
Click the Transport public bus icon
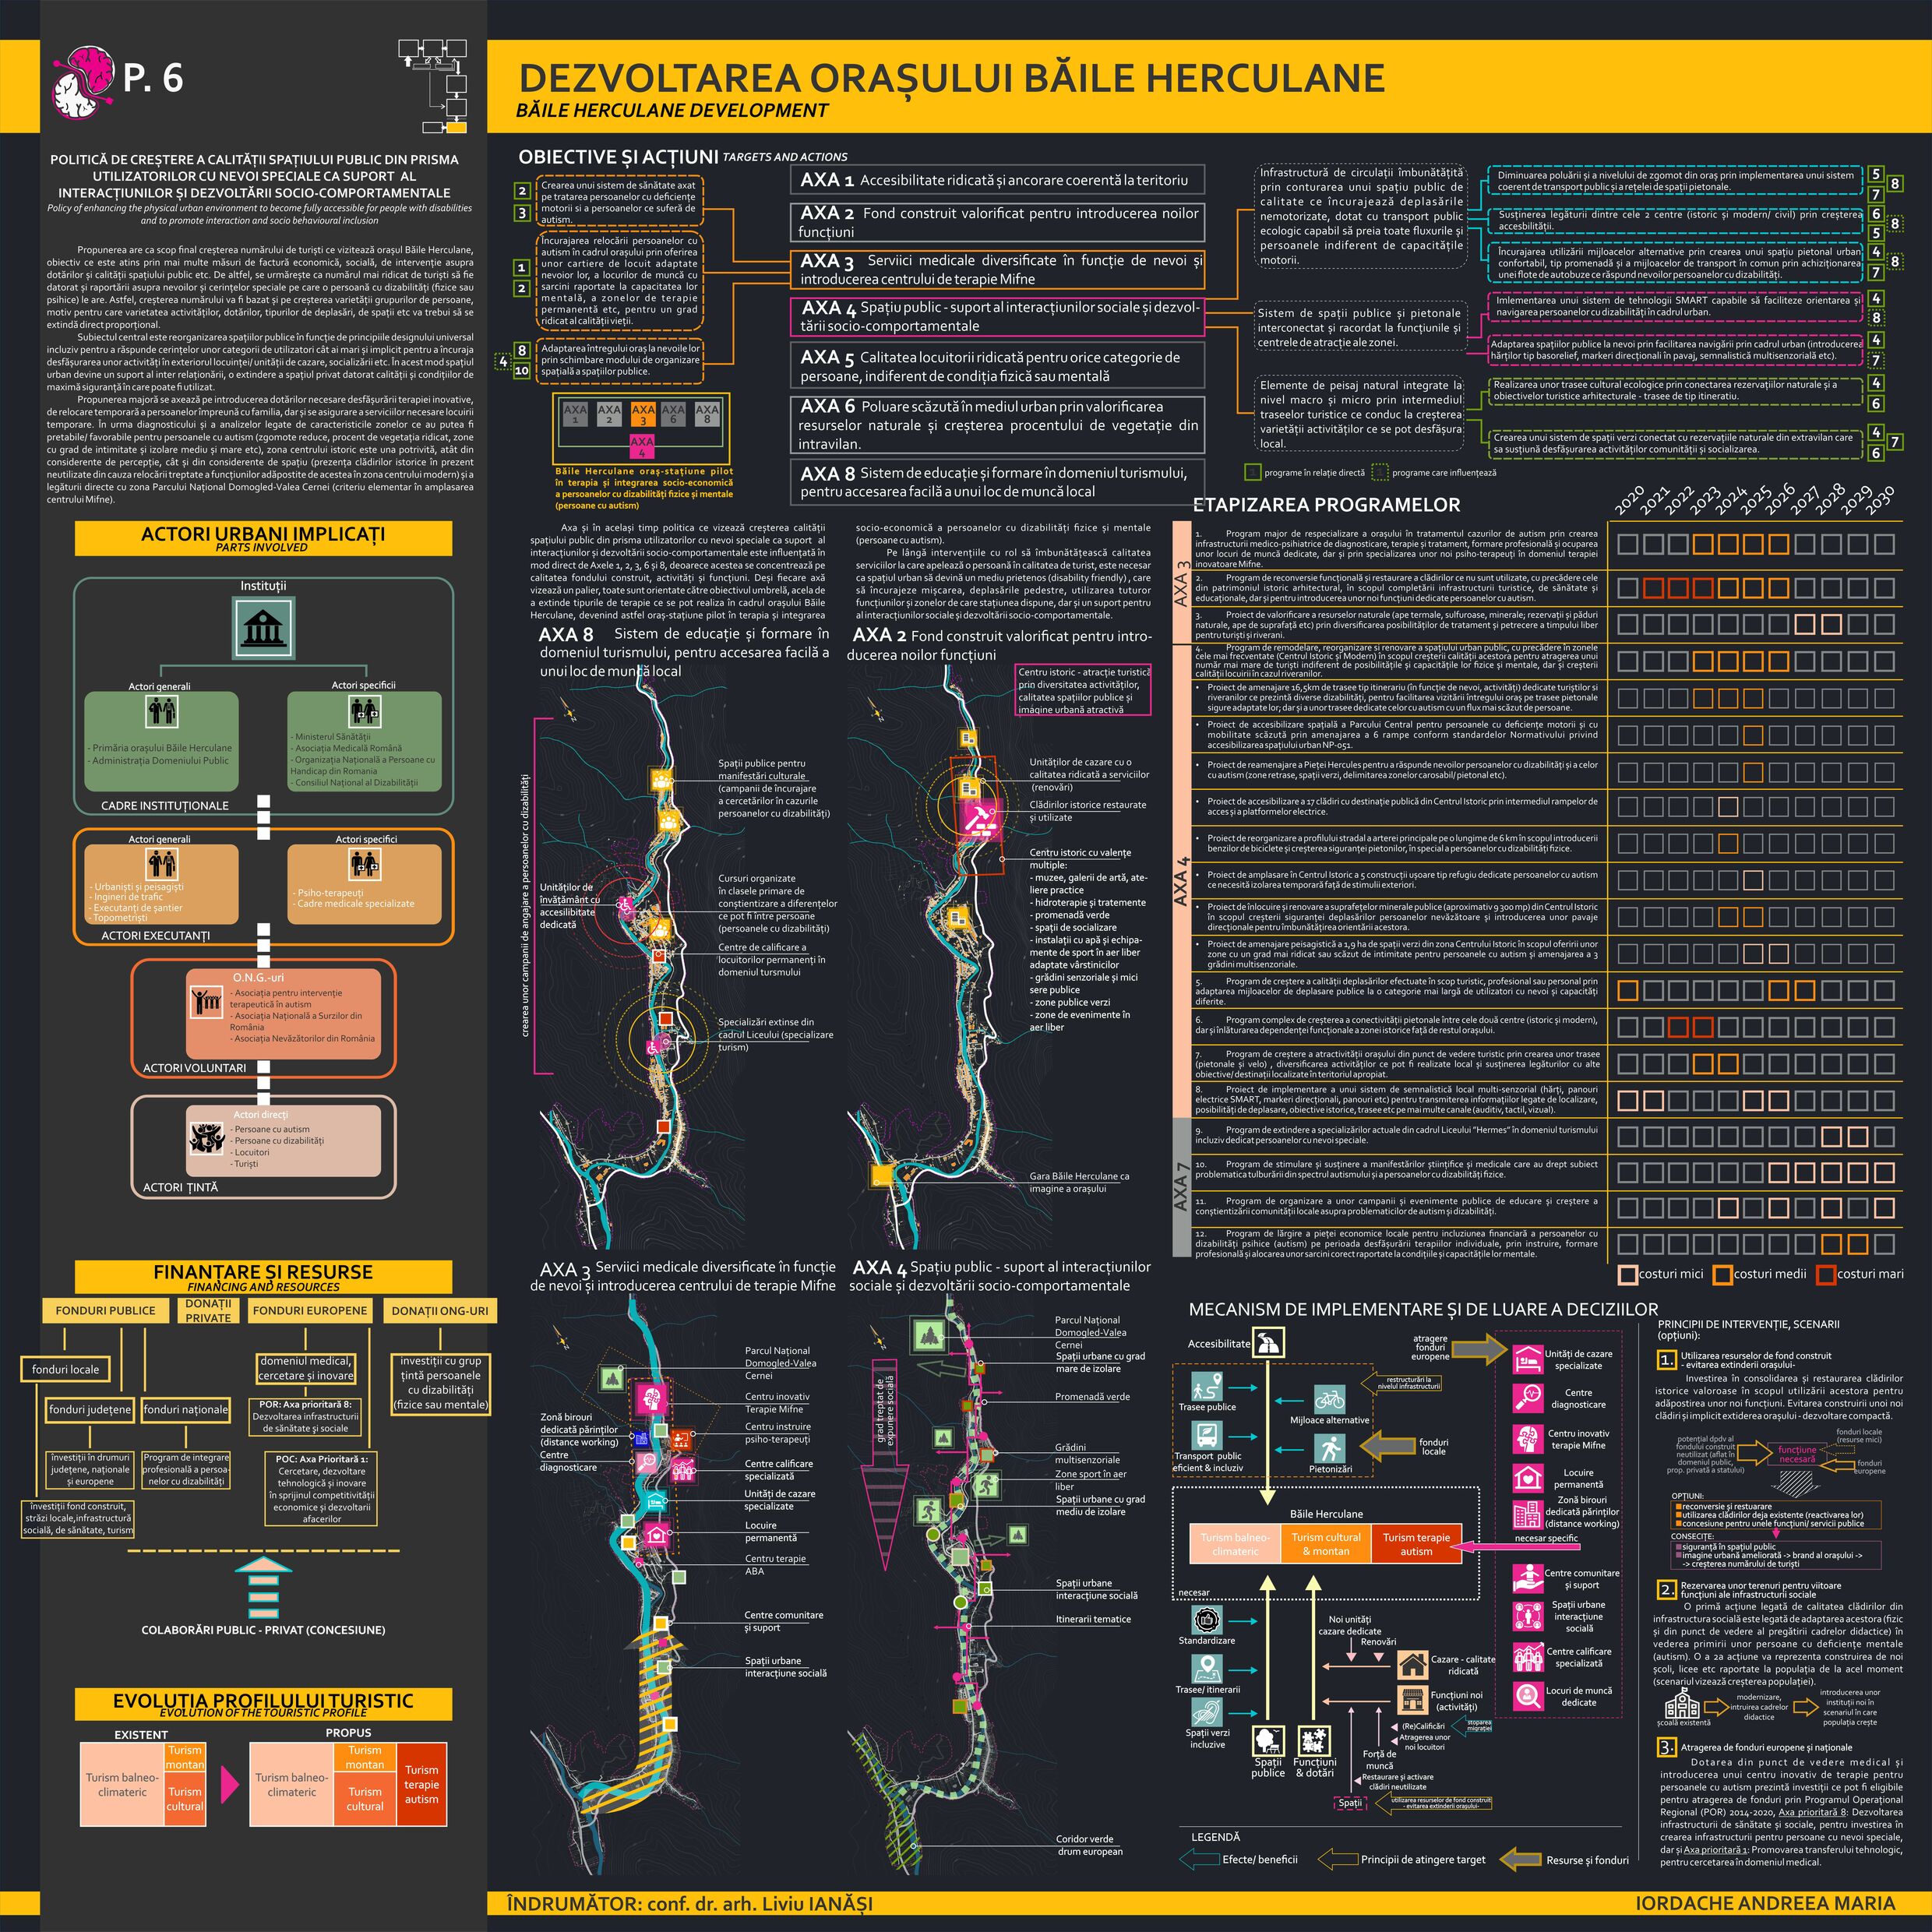click(1208, 1436)
